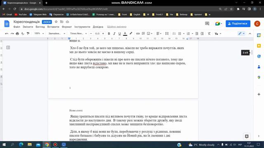Insert a link

138,34
